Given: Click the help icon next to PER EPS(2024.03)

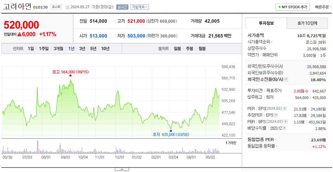Looking at the screenshot, I should coord(285,109).
